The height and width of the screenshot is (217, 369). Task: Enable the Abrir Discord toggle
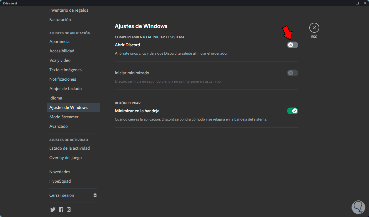point(293,45)
